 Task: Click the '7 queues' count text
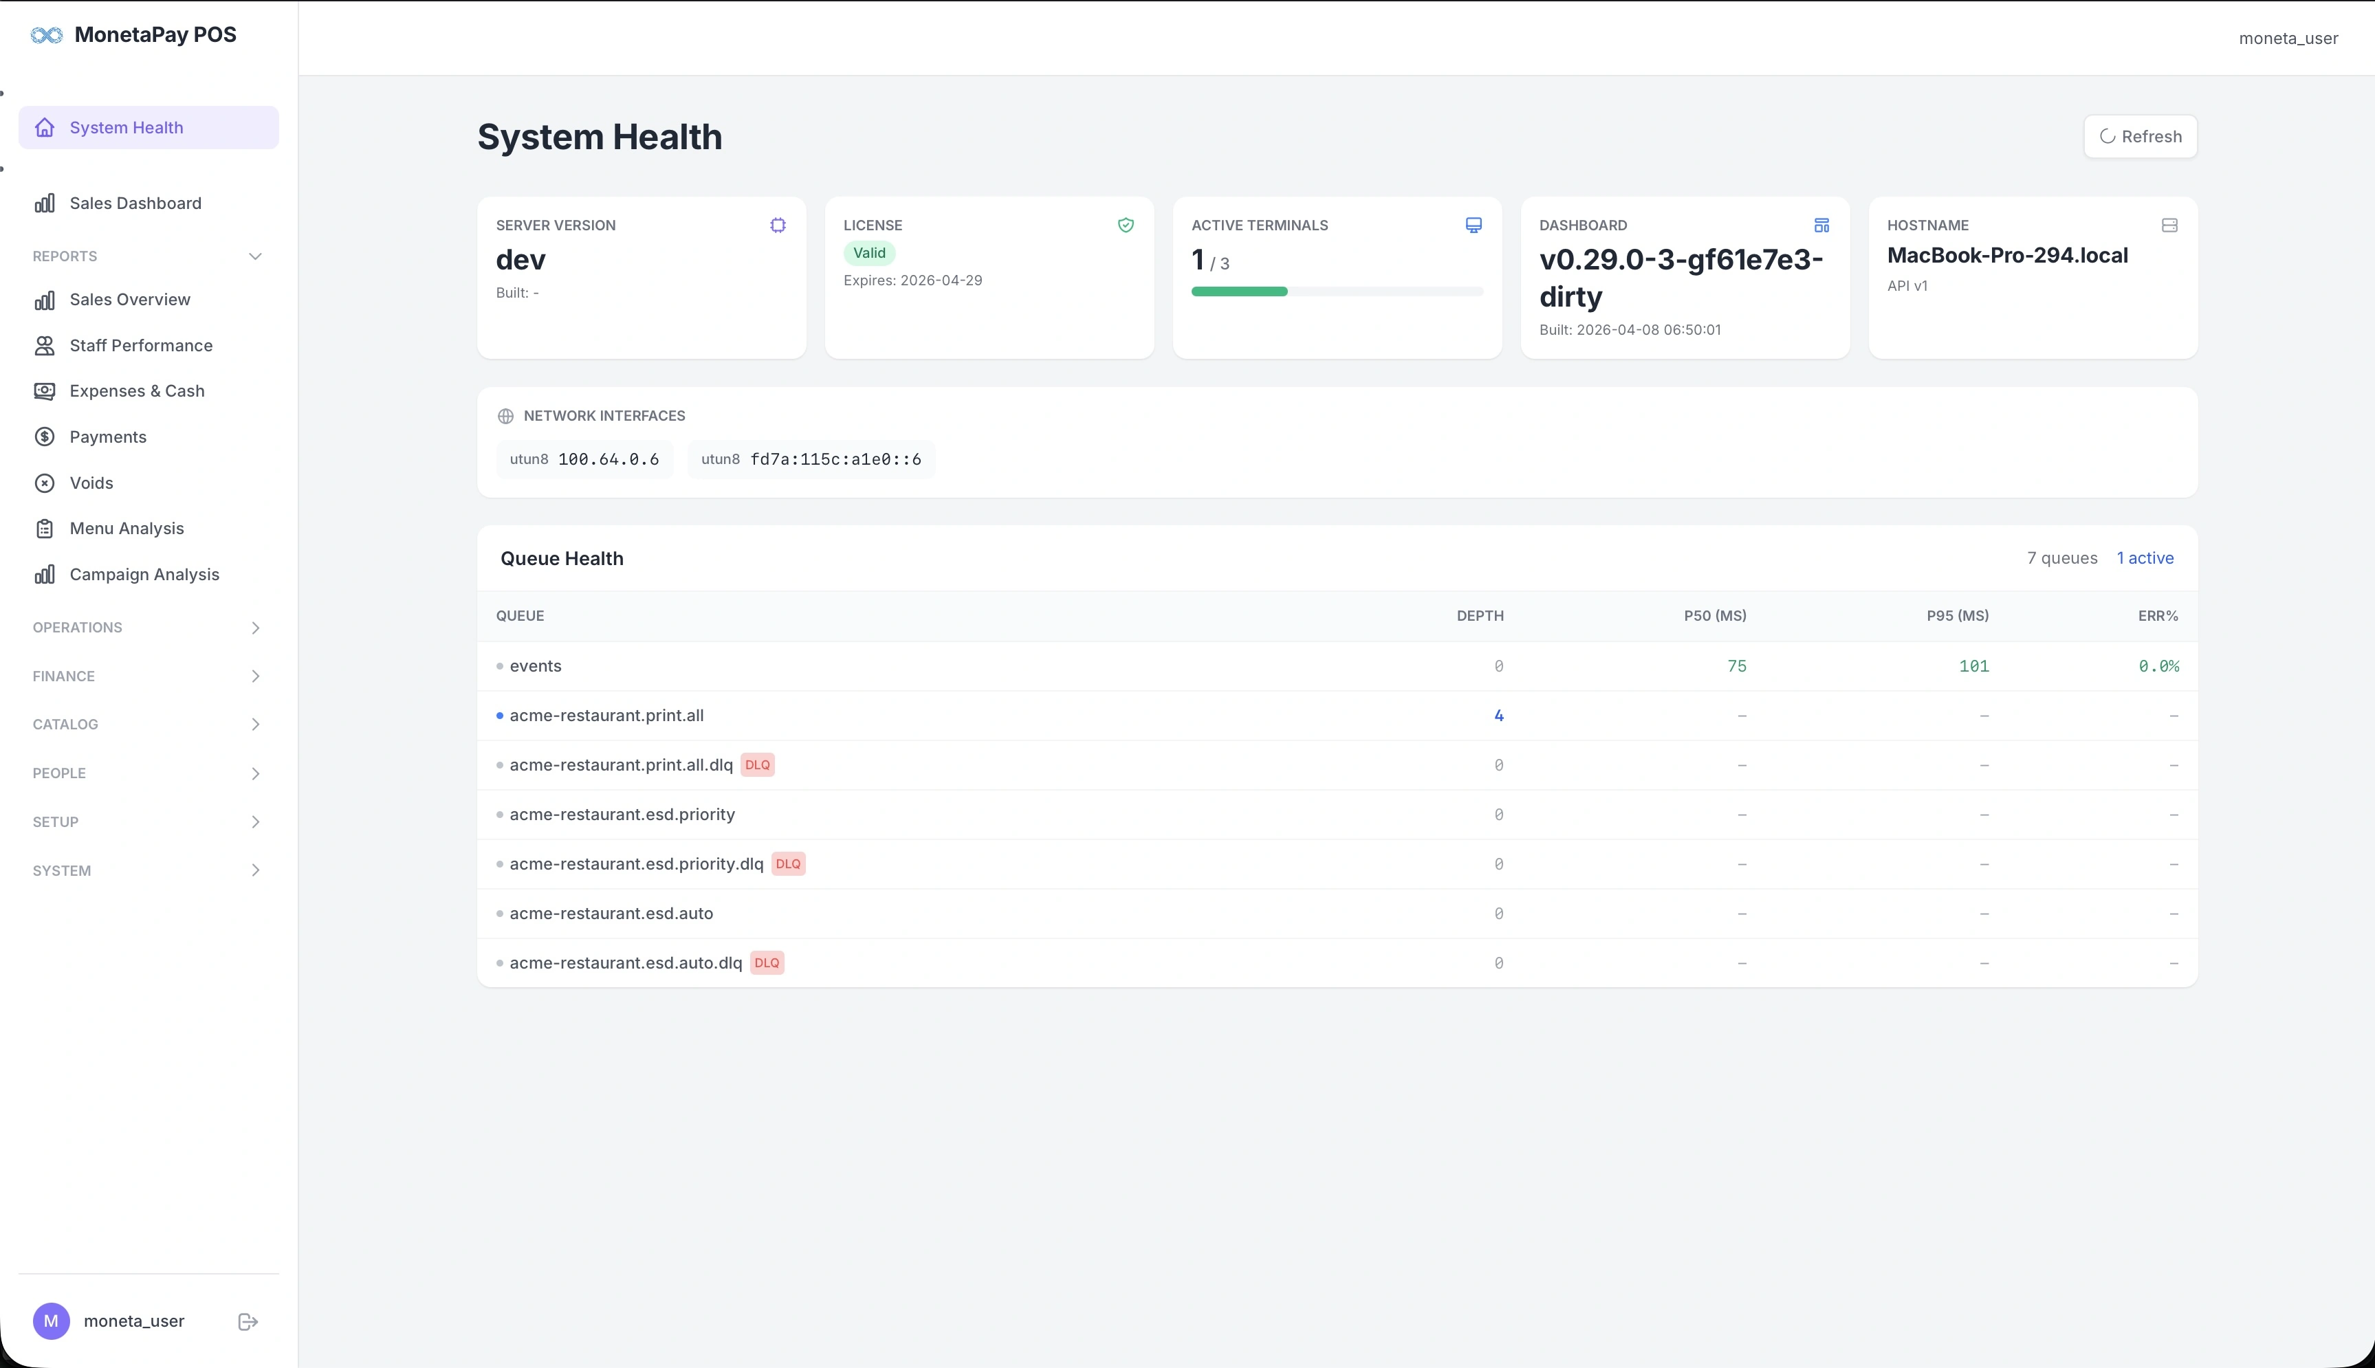pyautogui.click(x=2061, y=558)
